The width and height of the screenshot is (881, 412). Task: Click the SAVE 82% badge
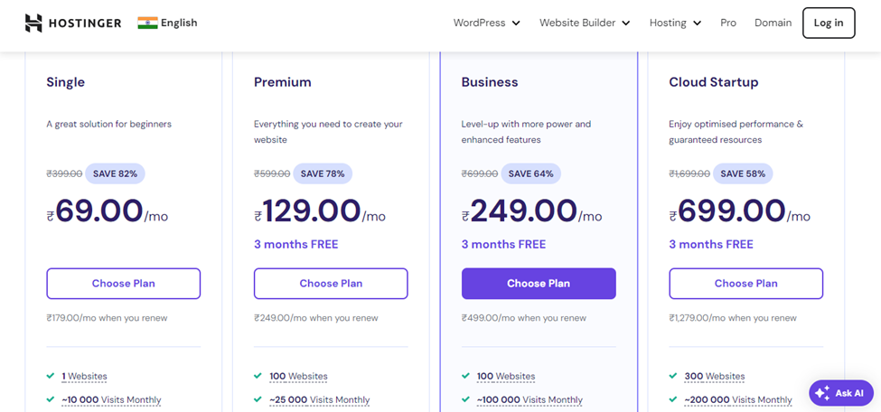pos(115,173)
